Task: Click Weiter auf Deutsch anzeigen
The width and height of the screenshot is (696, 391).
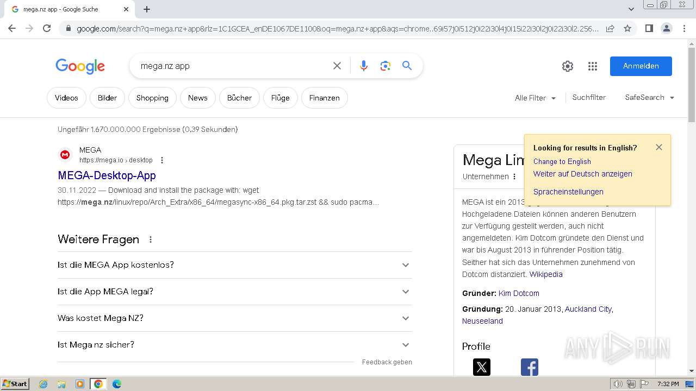Action: [x=582, y=174]
